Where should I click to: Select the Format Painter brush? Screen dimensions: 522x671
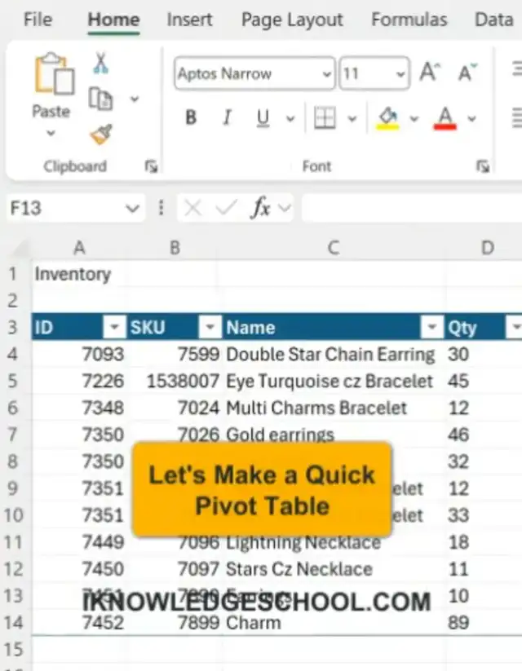pyautogui.click(x=101, y=134)
